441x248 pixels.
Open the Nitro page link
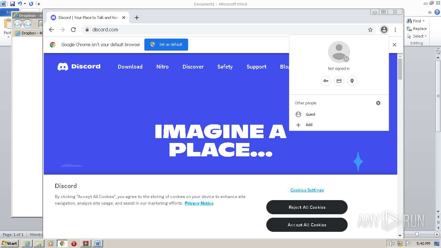pos(163,67)
